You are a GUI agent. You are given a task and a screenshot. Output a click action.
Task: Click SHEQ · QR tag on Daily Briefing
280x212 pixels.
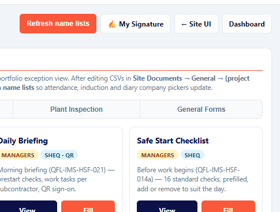tap(59, 155)
